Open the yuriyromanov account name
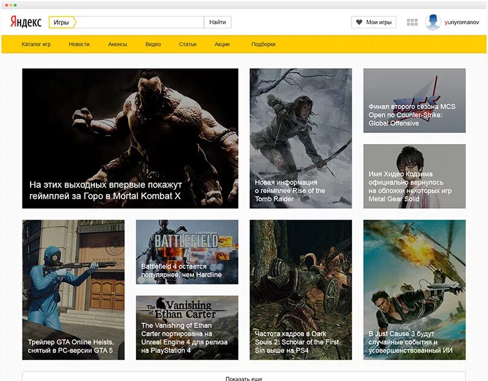 coord(461,22)
